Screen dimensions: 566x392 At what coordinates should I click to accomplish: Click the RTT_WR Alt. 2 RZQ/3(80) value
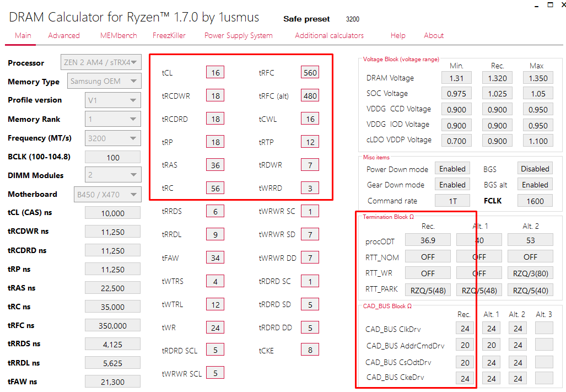click(530, 273)
